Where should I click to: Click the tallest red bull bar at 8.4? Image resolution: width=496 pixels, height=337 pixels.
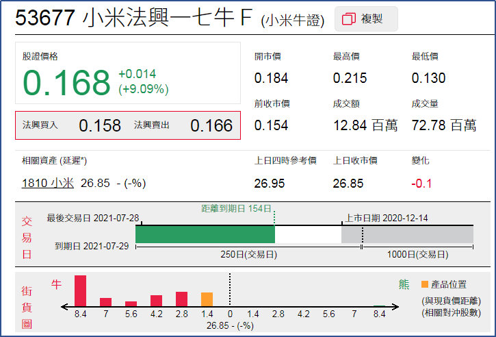pyautogui.click(x=80, y=290)
